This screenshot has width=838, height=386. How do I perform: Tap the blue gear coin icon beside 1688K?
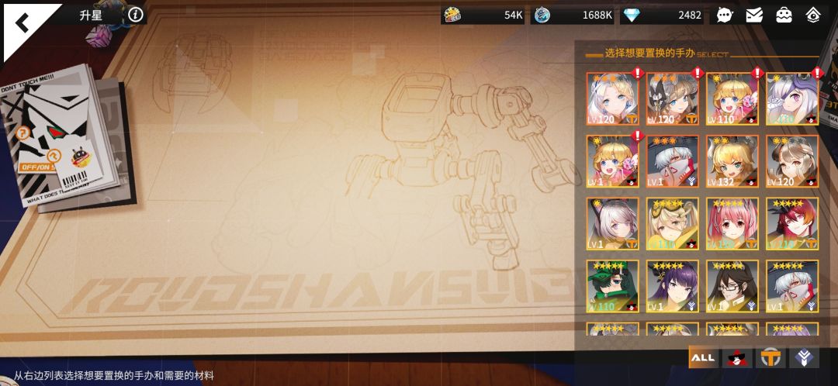pos(542,16)
